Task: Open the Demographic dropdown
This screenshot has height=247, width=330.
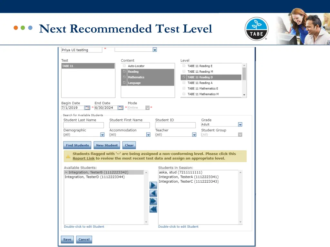Action: pos(102,135)
